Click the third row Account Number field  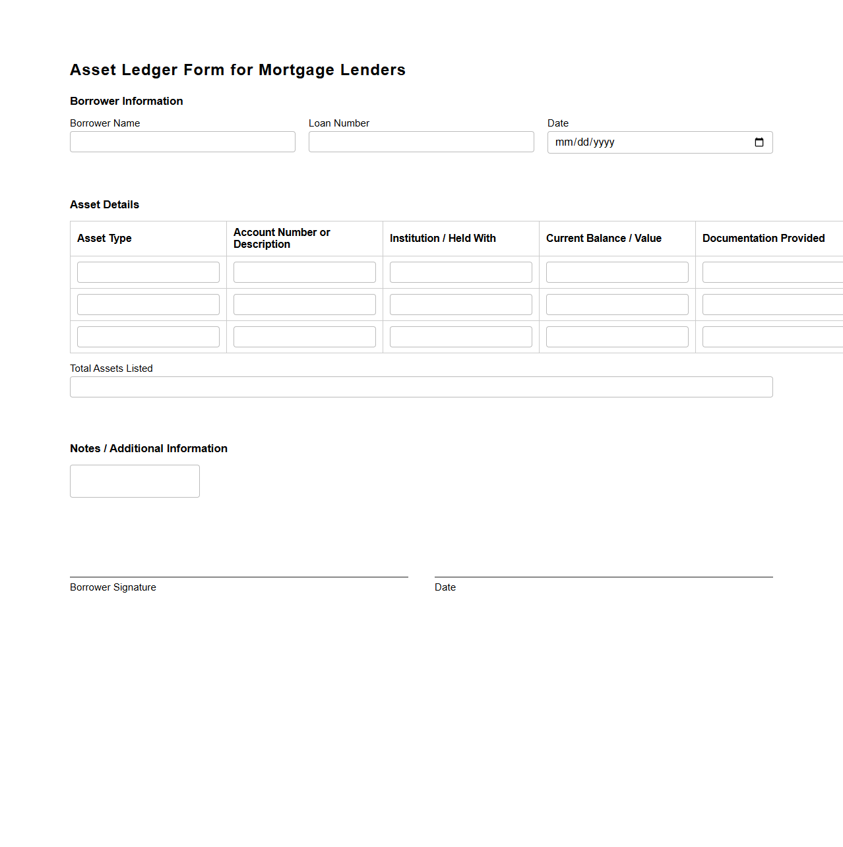click(304, 336)
